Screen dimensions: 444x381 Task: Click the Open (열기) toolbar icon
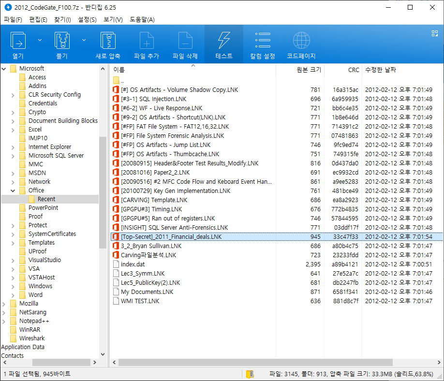pos(18,40)
